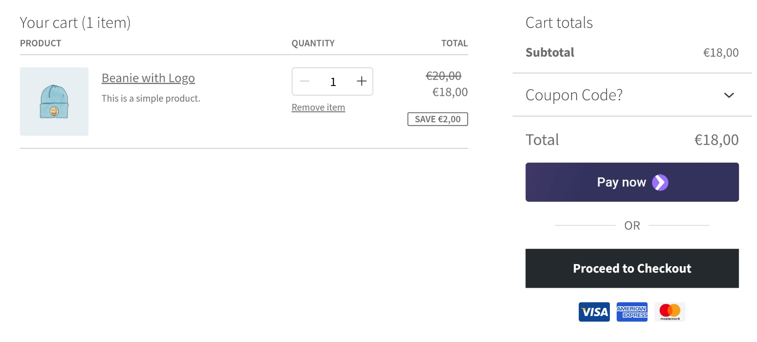Click the minus icon to decrease quantity

[305, 81]
